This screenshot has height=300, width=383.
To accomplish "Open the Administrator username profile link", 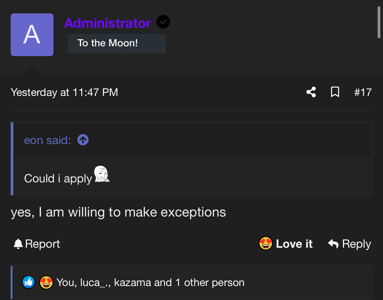I will click(107, 23).
